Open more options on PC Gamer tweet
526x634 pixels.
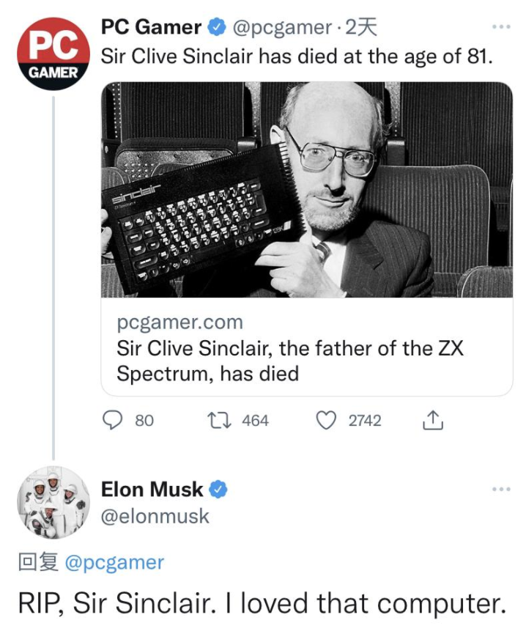pyautogui.click(x=501, y=27)
